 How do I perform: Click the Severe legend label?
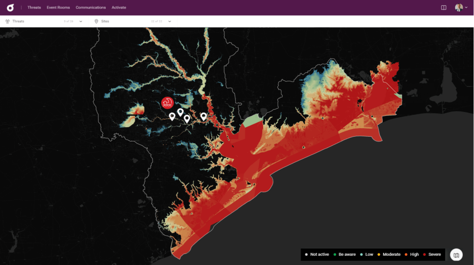click(434, 254)
